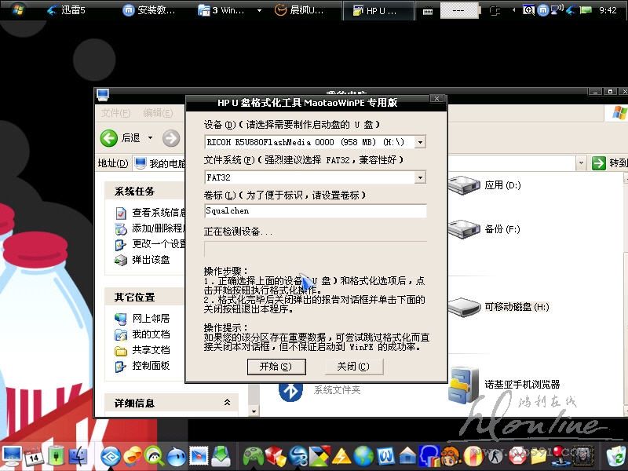Click the 开始(S) start format button
The width and height of the screenshot is (628, 471).
[x=269, y=367]
